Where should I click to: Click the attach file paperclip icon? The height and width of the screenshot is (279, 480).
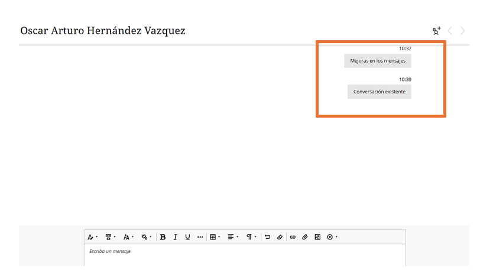[x=305, y=237]
